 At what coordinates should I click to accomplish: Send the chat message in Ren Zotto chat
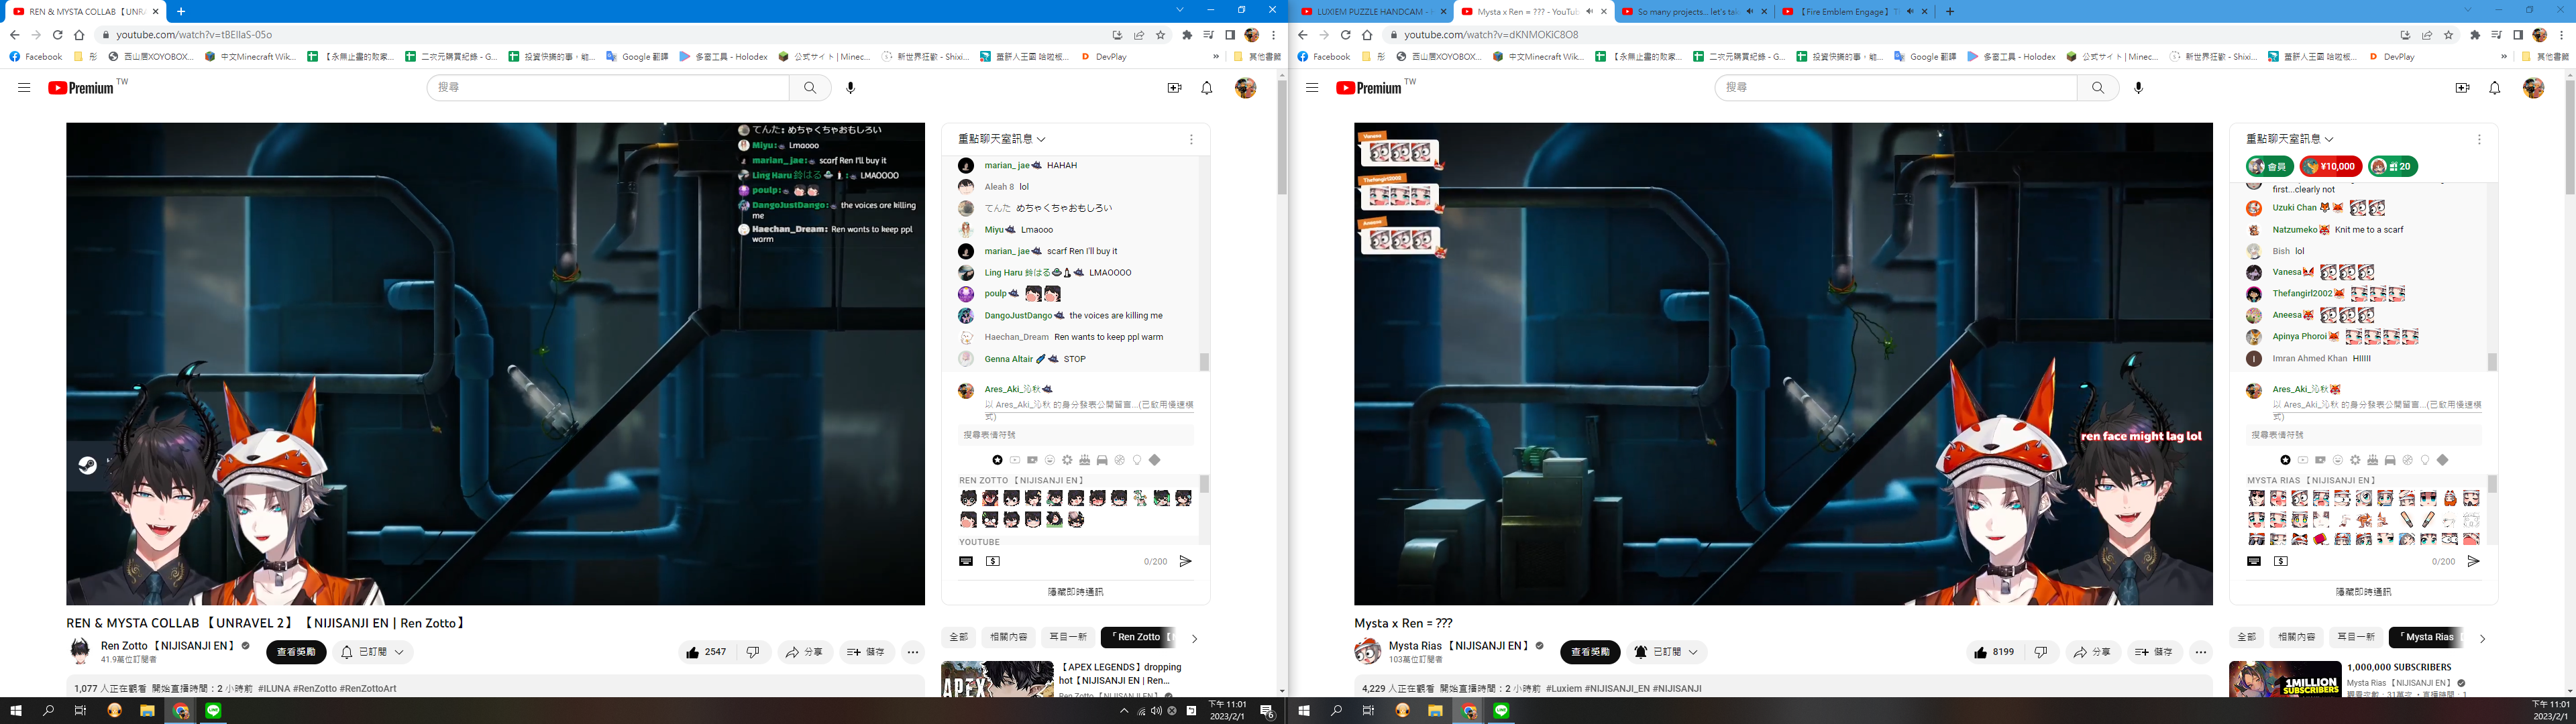[1185, 561]
